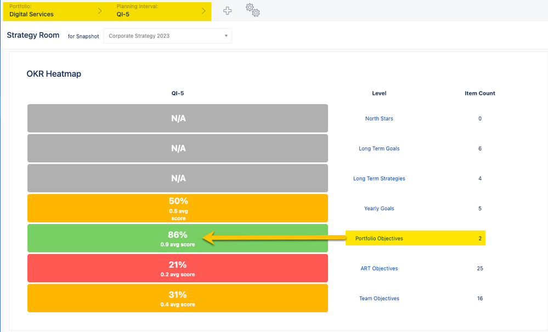548x332 pixels.
Task: Click the item count 6 for Long Term Goals
Action: (x=480, y=148)
